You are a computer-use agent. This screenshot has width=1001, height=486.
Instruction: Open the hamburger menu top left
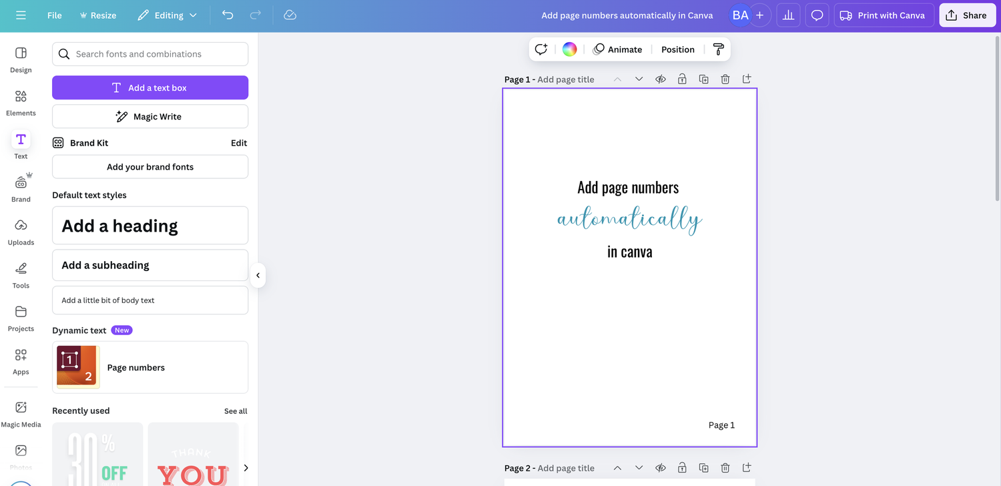pos(20,15)
